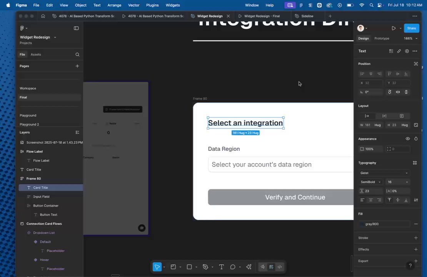Select the Playground 2 page
This screenshot has height=277, width=427.
click(29, 125)
